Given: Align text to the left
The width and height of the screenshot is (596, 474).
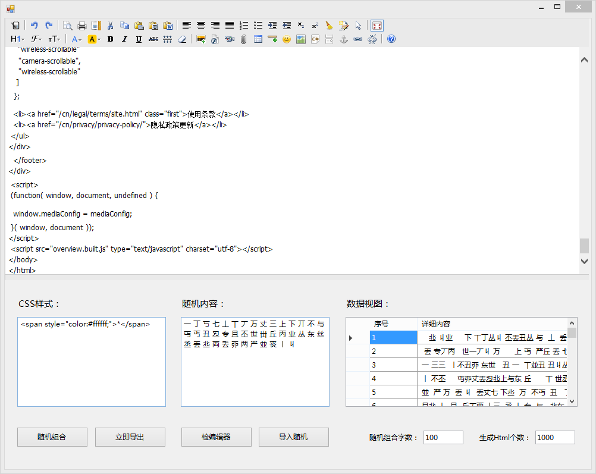Looking at the screenshot, I should 187,26.
